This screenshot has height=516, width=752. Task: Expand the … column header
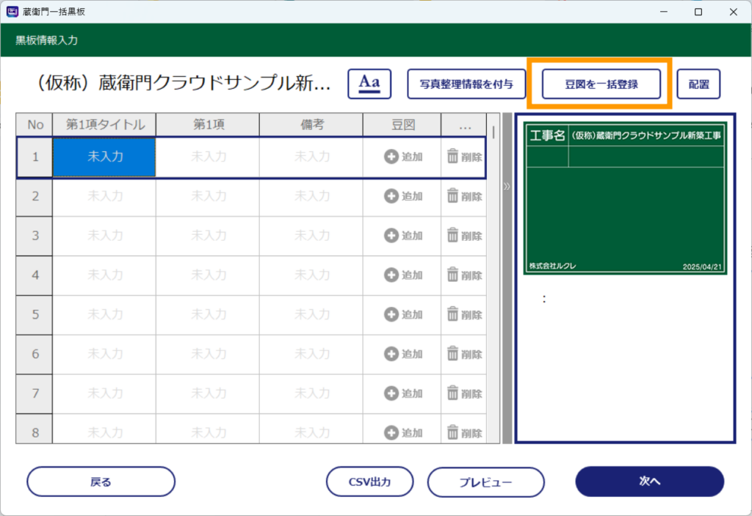point(464,125)
